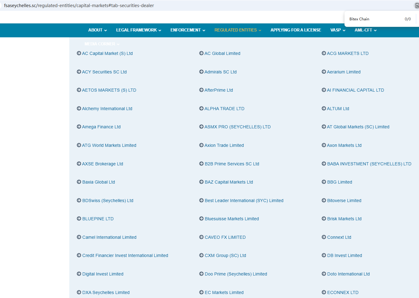Open the Digital Invest Limited entry
The image size is (419, 298).
pos(103,274)
